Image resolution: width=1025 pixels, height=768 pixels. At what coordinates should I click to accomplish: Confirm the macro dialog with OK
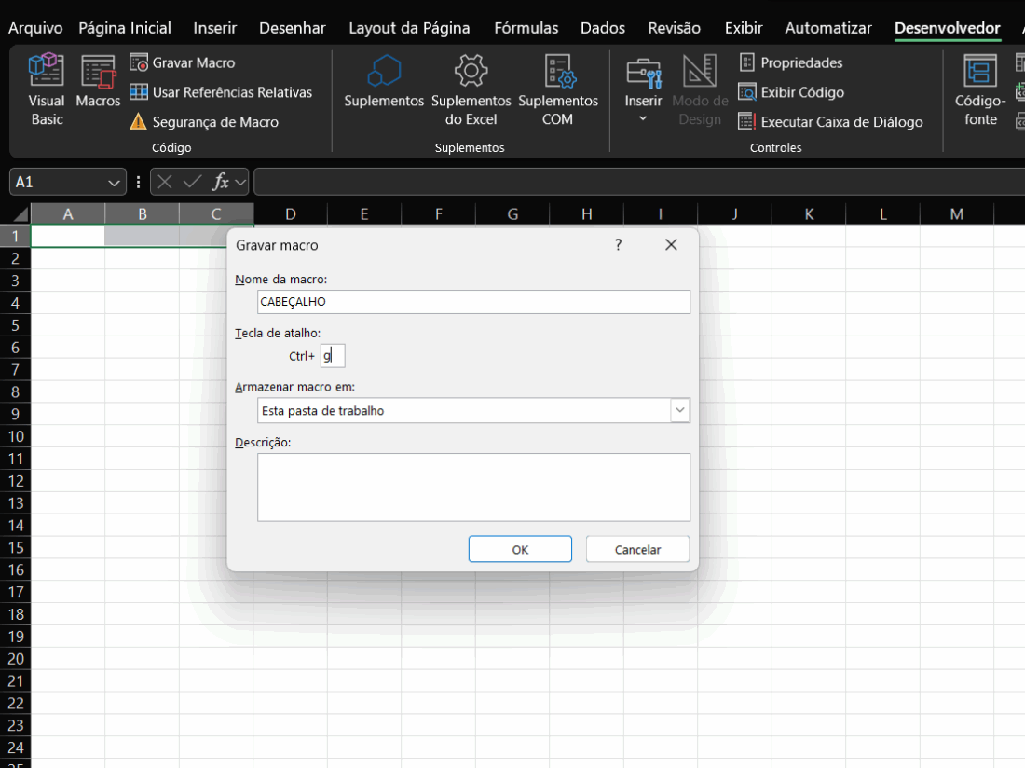(x=520, y=549)
